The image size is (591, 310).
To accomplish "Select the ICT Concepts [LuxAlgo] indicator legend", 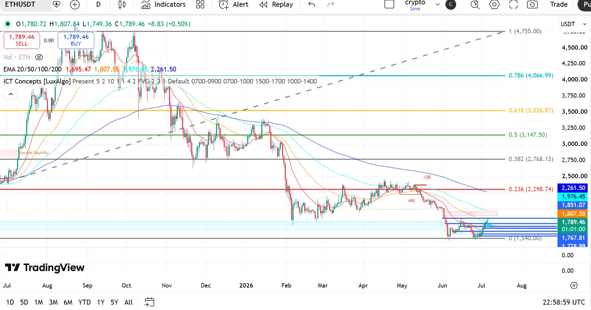I will point(37,82).
